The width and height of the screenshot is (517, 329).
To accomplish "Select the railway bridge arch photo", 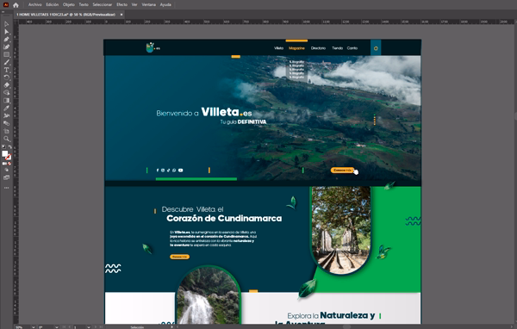I will pyautogui.click(x=341, y=230).
